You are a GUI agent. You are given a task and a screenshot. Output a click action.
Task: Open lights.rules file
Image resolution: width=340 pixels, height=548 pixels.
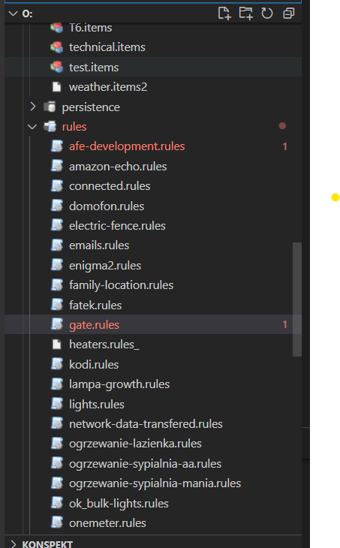(x=96, y=404)
